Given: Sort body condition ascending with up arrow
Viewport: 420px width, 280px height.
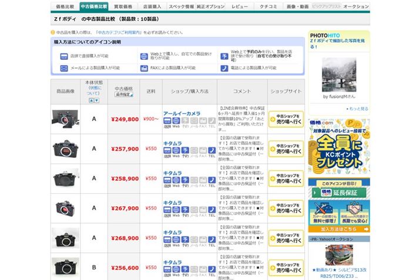Looking at the screenshot, I should pos(90,100).
